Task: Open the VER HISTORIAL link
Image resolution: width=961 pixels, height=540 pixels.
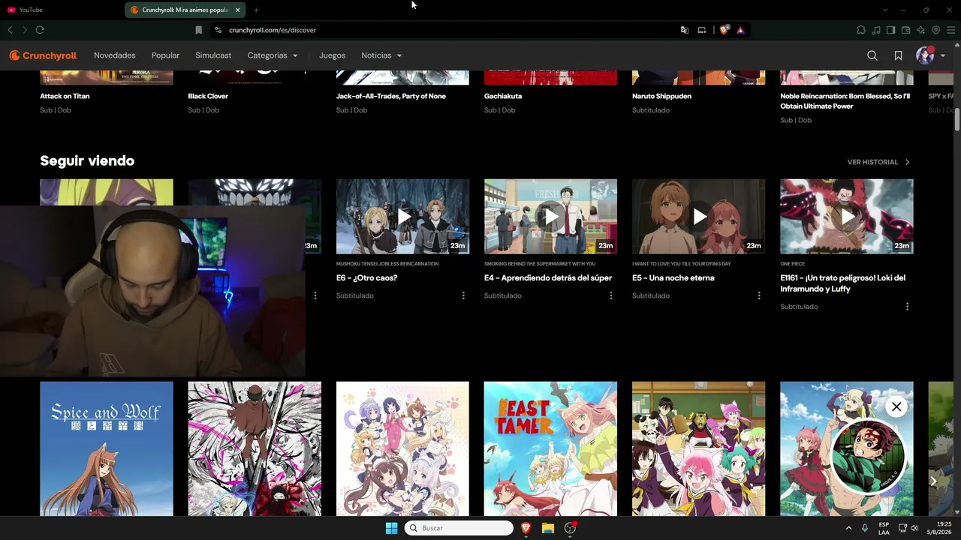Action: (878, 162)
